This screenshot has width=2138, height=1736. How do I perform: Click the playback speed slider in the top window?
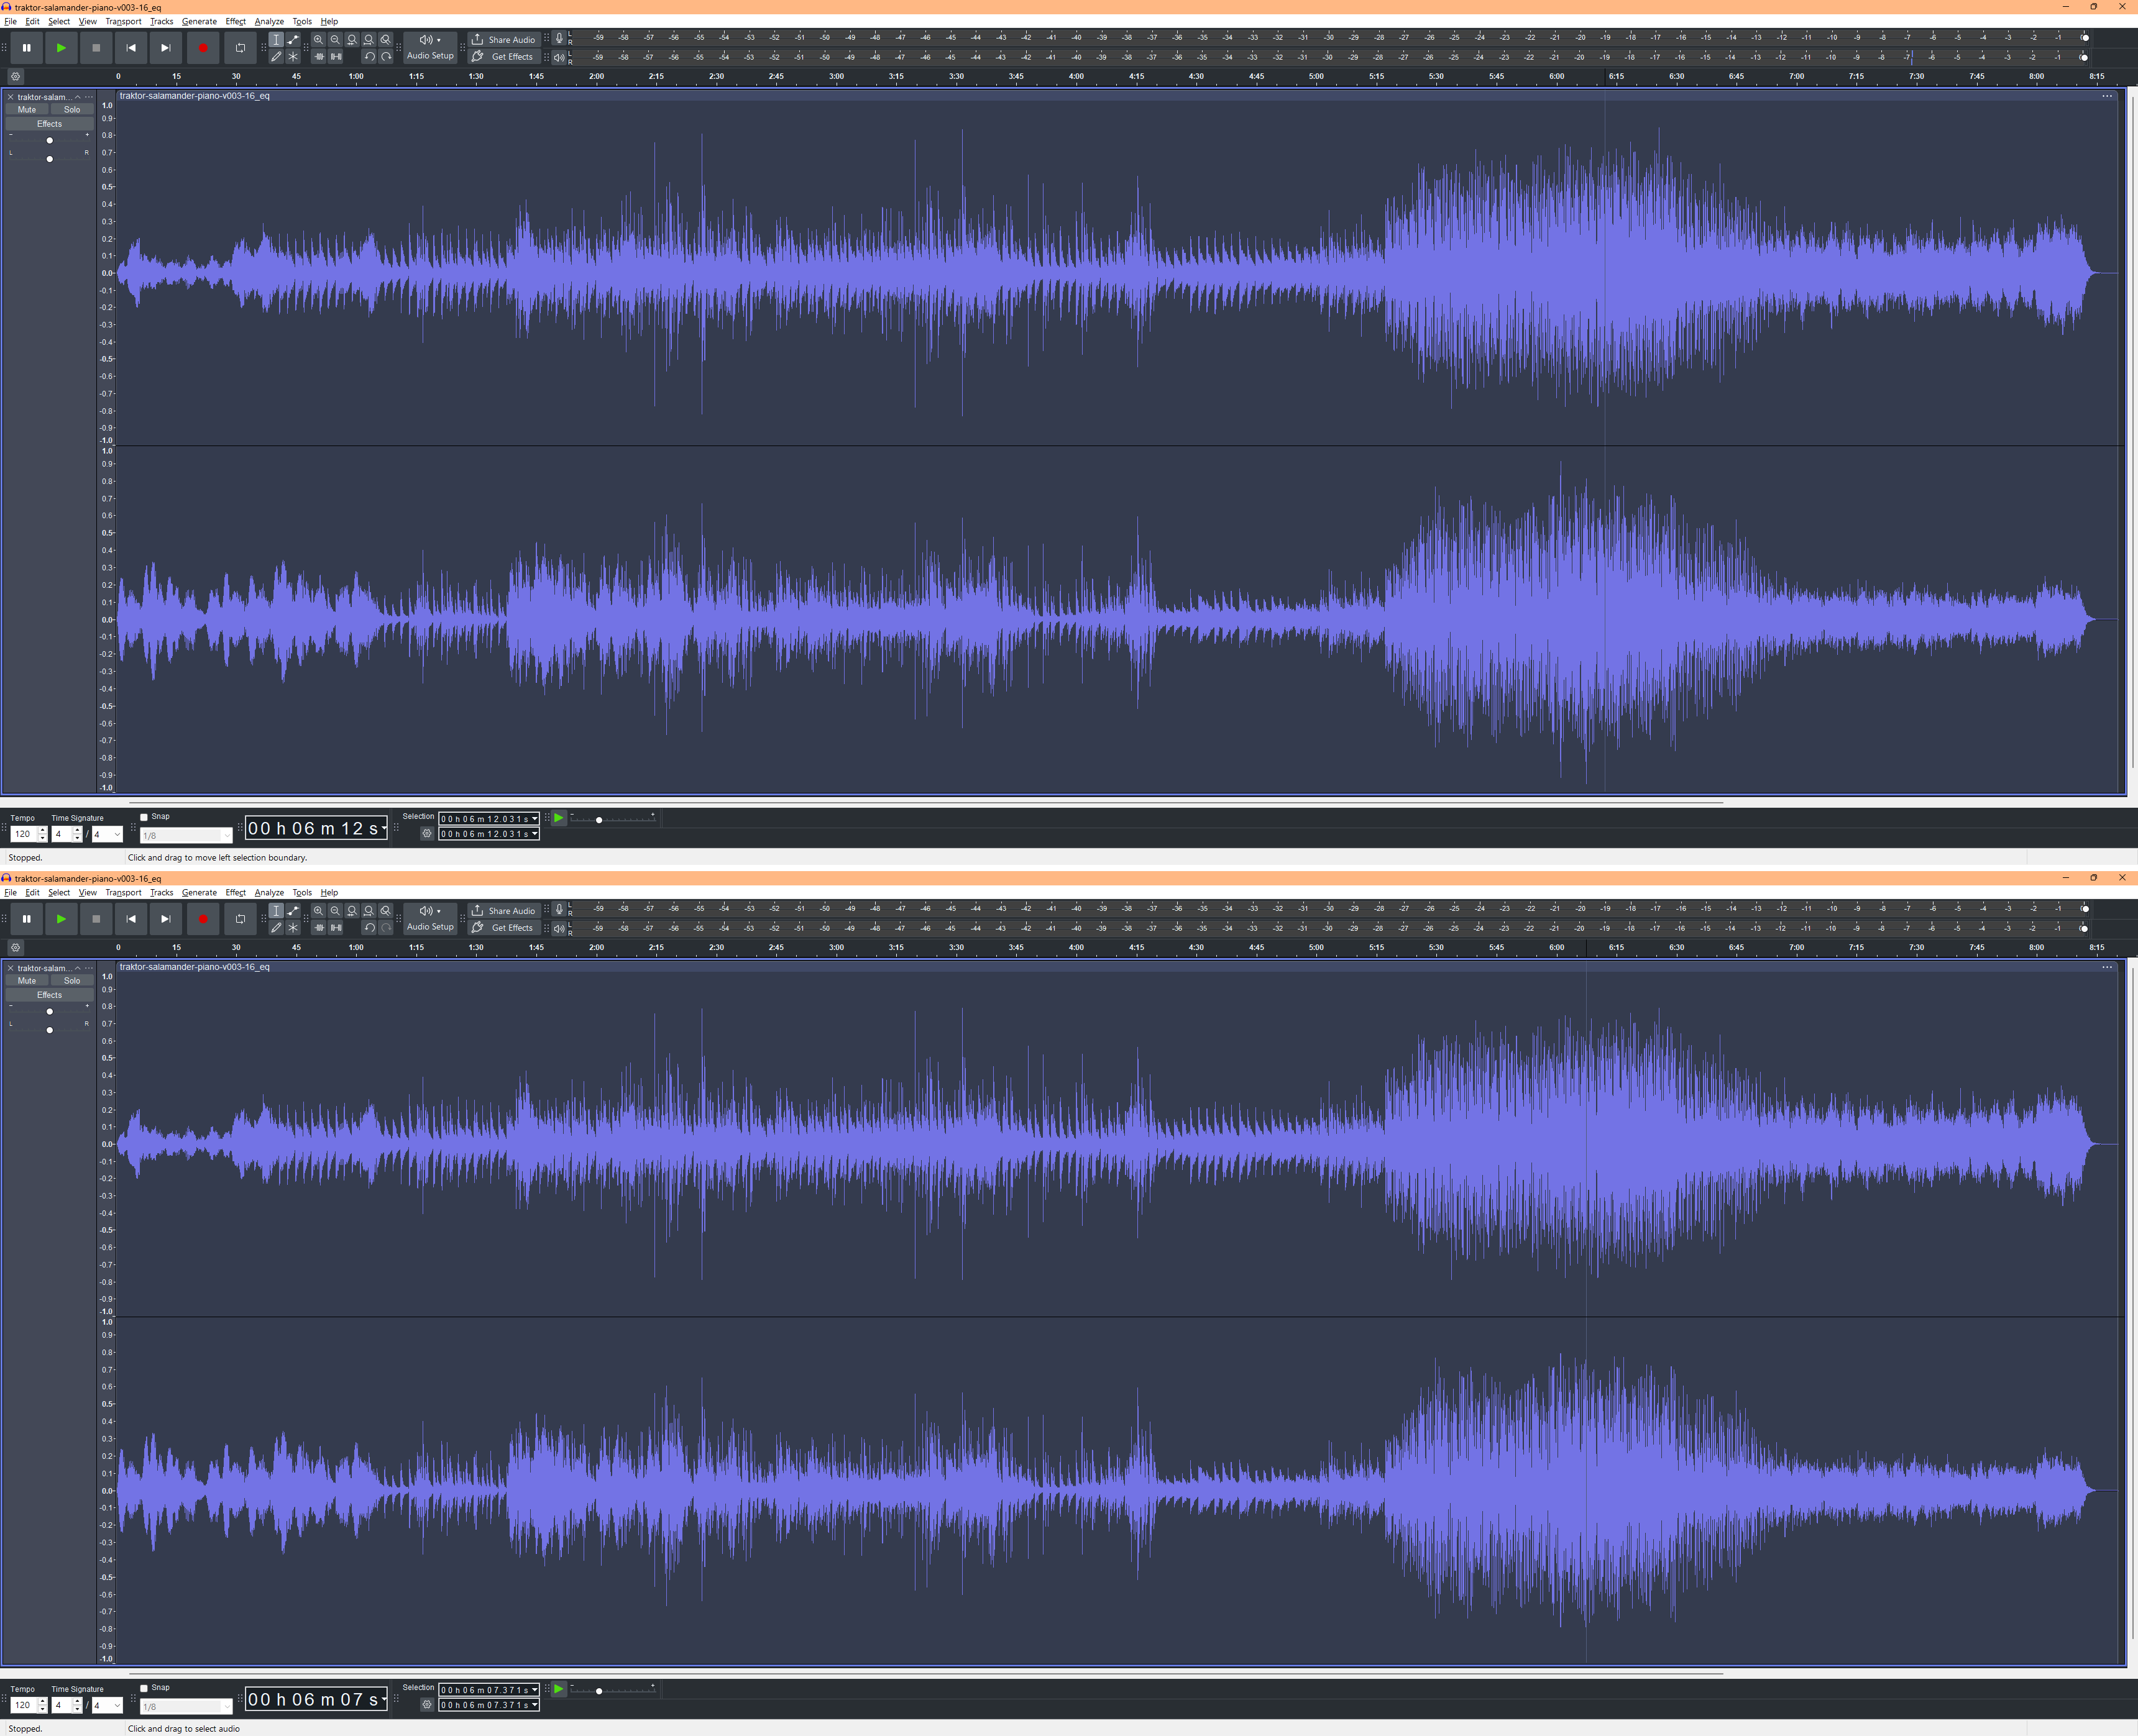[x=599, y=820]
